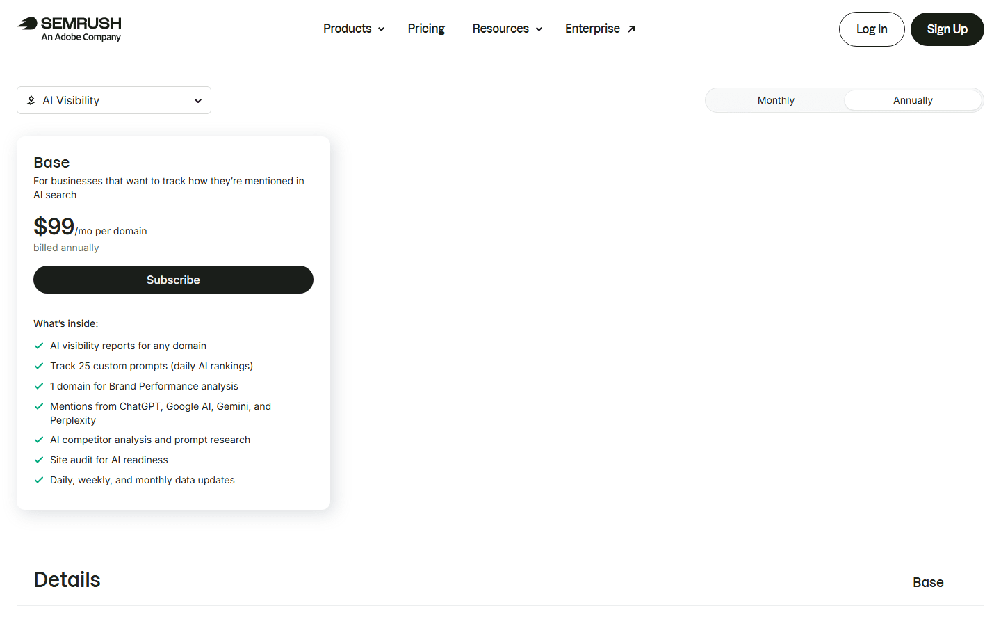Open the AI Visibility product dropdown
This screenshot has width=1001, height=626.
point(114,100)
